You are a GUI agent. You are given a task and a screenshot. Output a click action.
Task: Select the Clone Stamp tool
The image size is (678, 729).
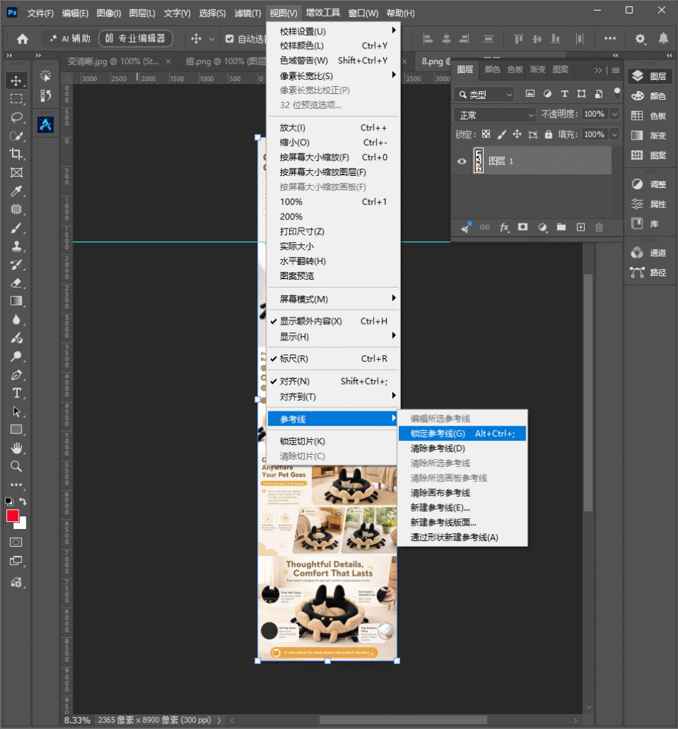(16, 246)
